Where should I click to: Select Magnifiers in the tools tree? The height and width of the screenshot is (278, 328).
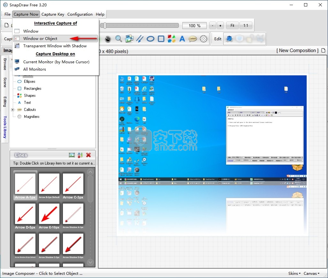pyautogui.click(x=32, y=117)
